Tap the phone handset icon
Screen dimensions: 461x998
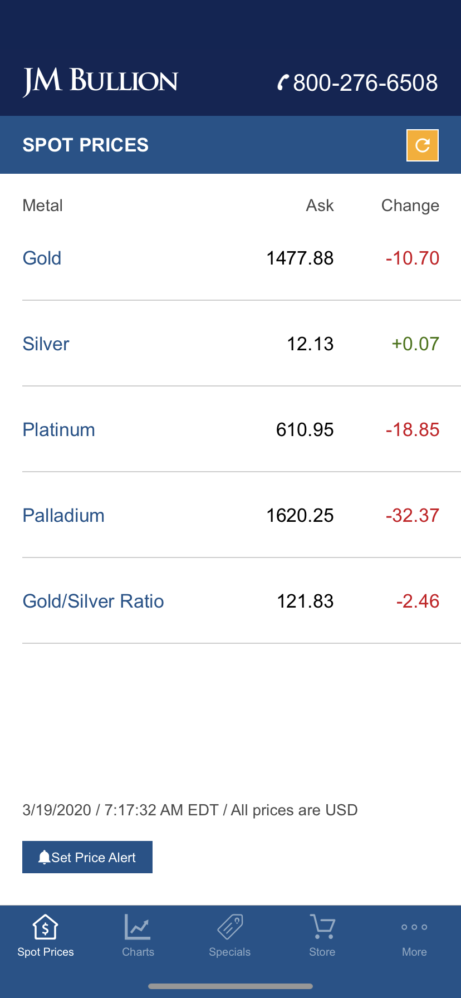point(283,82)
